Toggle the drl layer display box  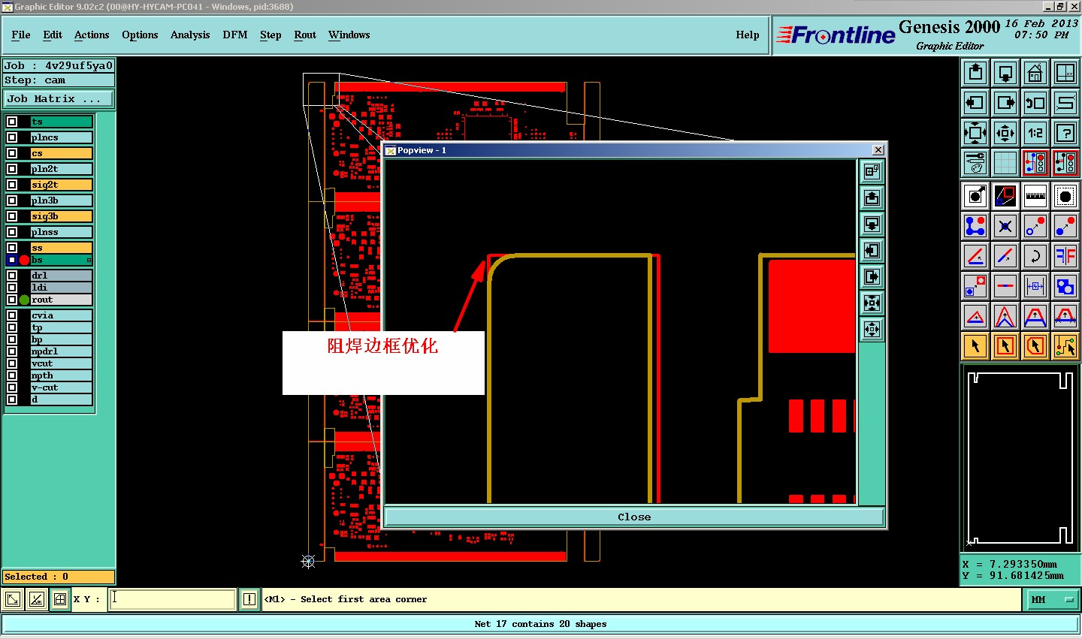(x=12, y=276)
